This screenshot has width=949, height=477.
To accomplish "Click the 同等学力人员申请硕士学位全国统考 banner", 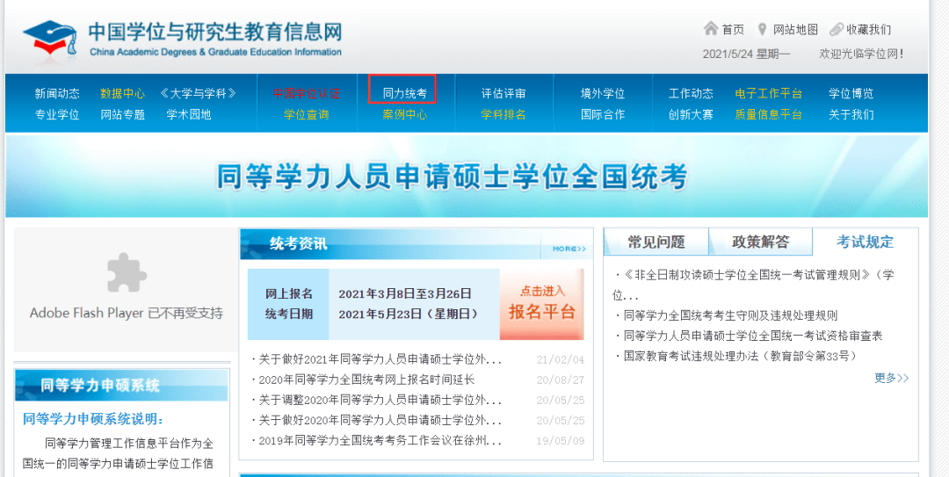I will click(466, 177).
